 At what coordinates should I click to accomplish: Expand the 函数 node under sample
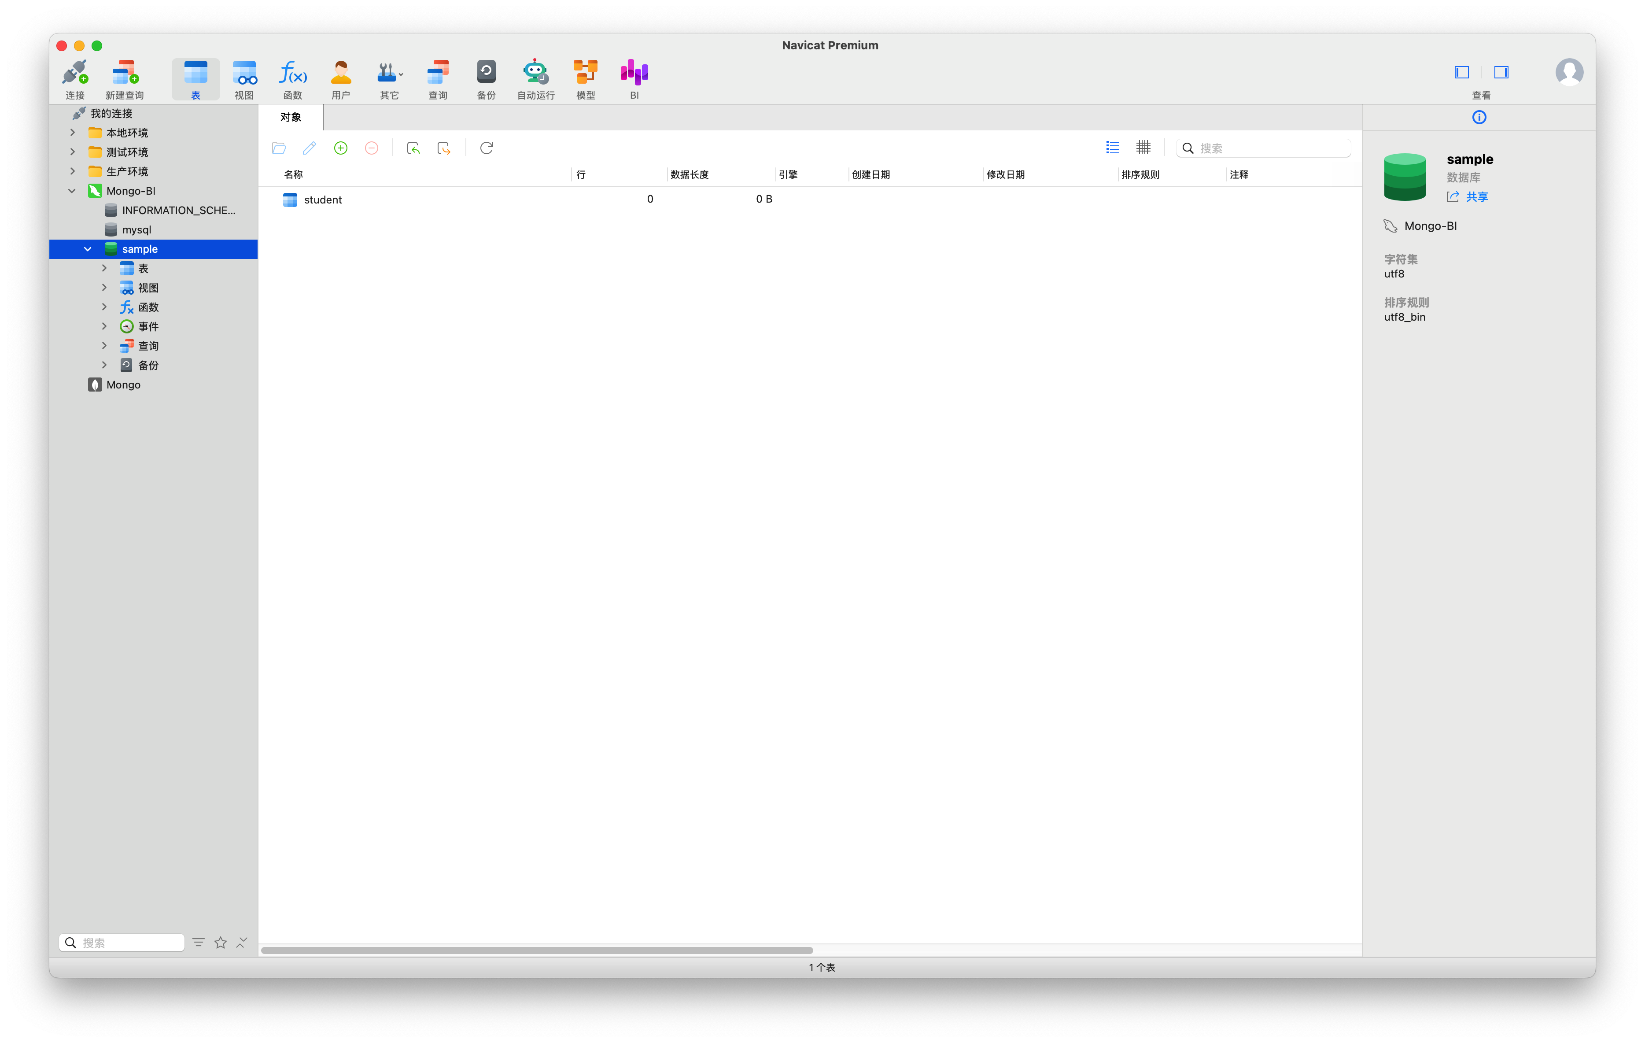click(104, 307)
